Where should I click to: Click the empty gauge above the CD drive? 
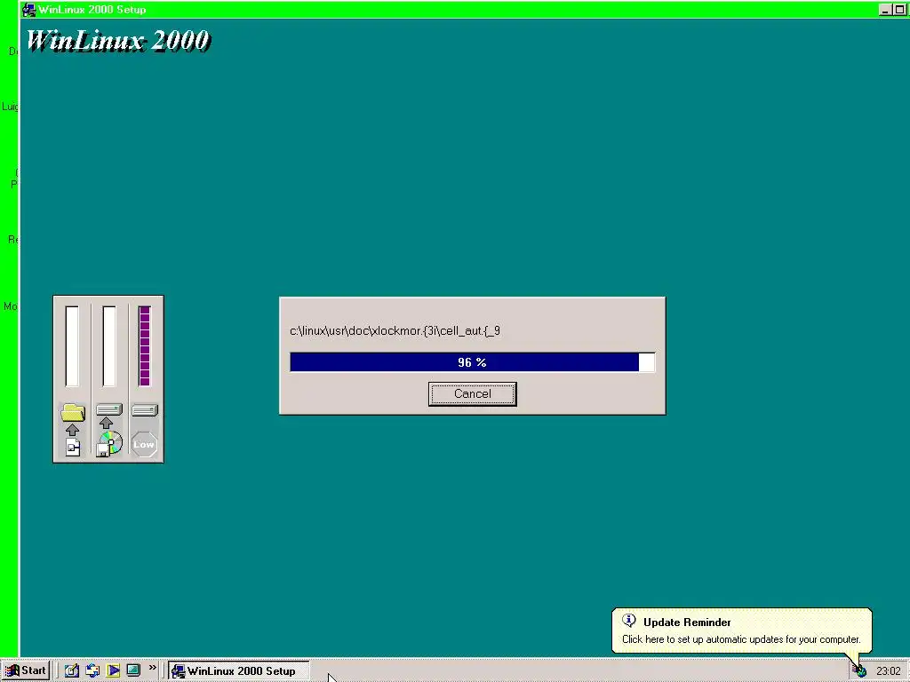click(109, 345)
